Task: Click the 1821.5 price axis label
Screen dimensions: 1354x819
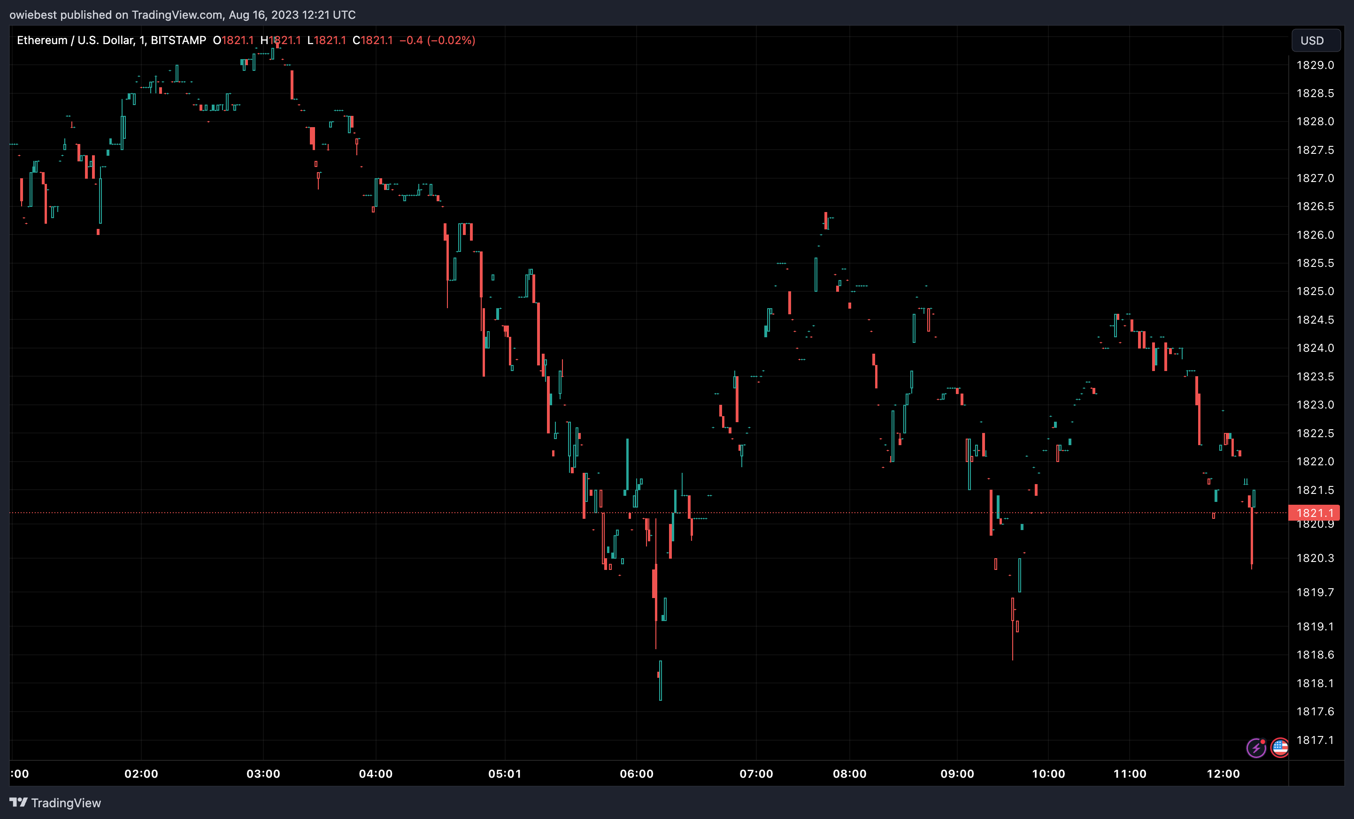Action: click(x=1315, y=490)
